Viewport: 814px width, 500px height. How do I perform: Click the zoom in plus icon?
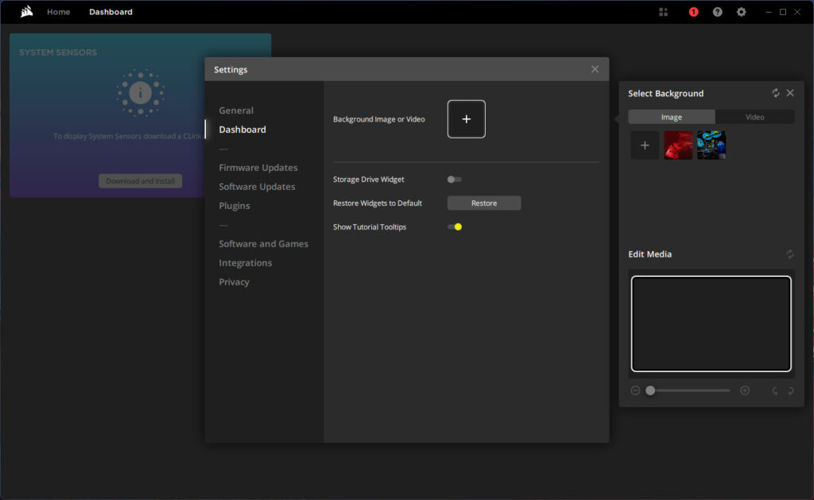coord(745,390)
